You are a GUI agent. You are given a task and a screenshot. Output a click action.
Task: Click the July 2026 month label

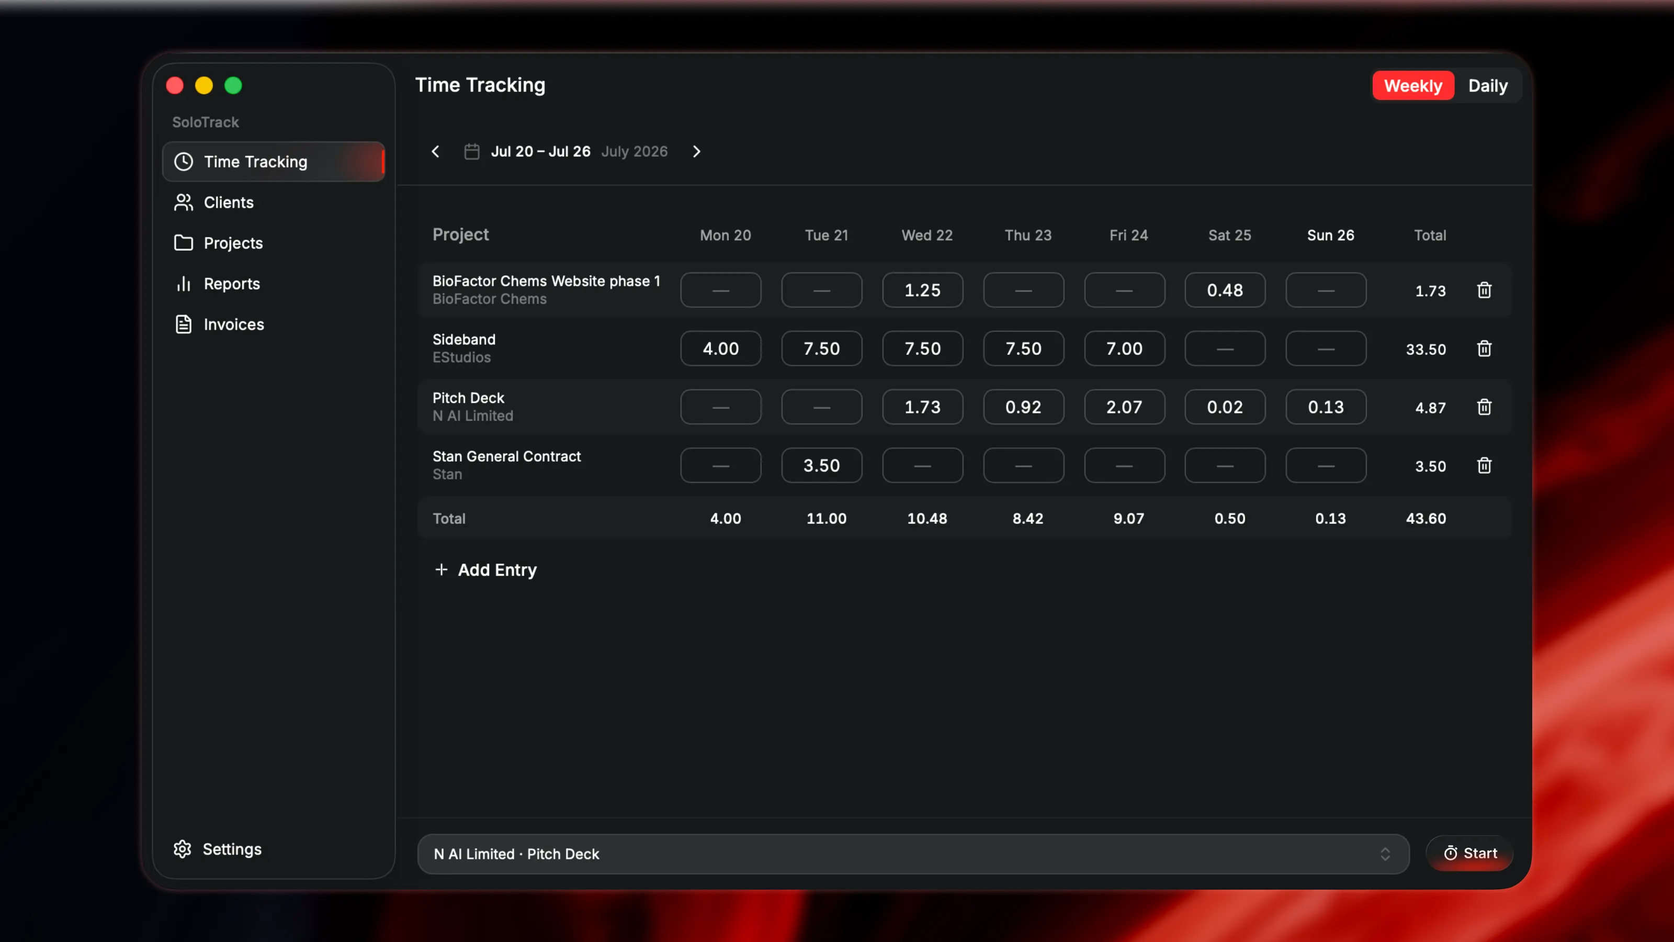tap(634, 151)
